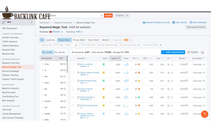Clear the search box with the X icon
This screenshot has height=132, width=211.
[x=102, y=16]
